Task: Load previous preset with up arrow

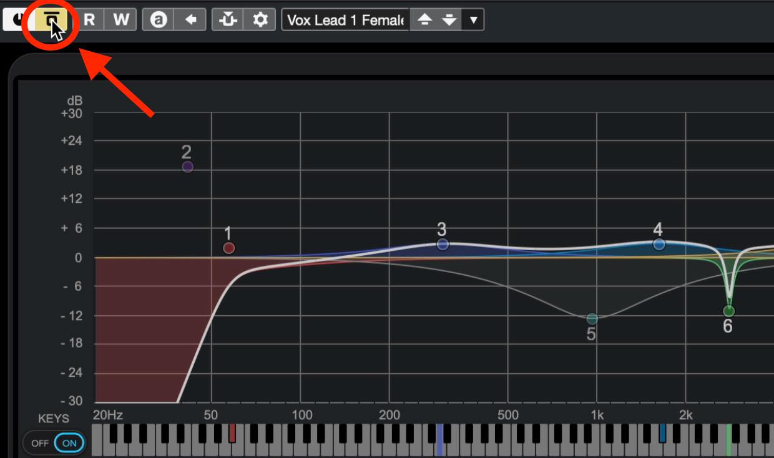Action: (x=424, y=19)
